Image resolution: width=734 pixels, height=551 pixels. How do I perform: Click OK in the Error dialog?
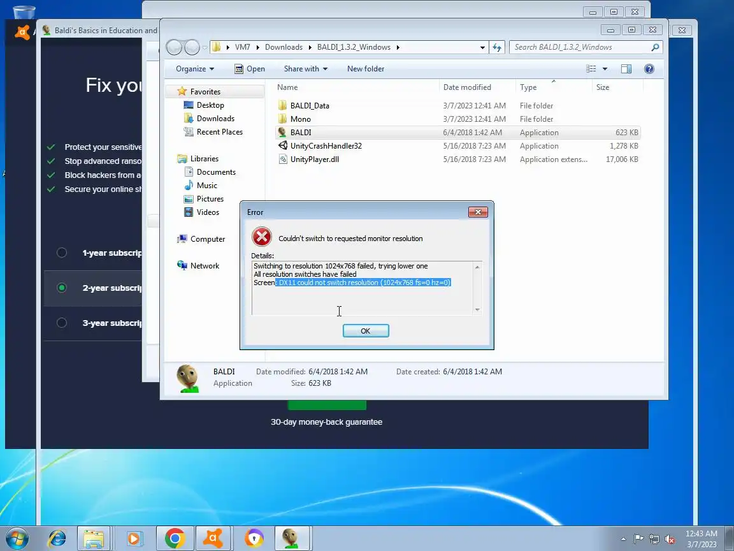coord(366,331)
